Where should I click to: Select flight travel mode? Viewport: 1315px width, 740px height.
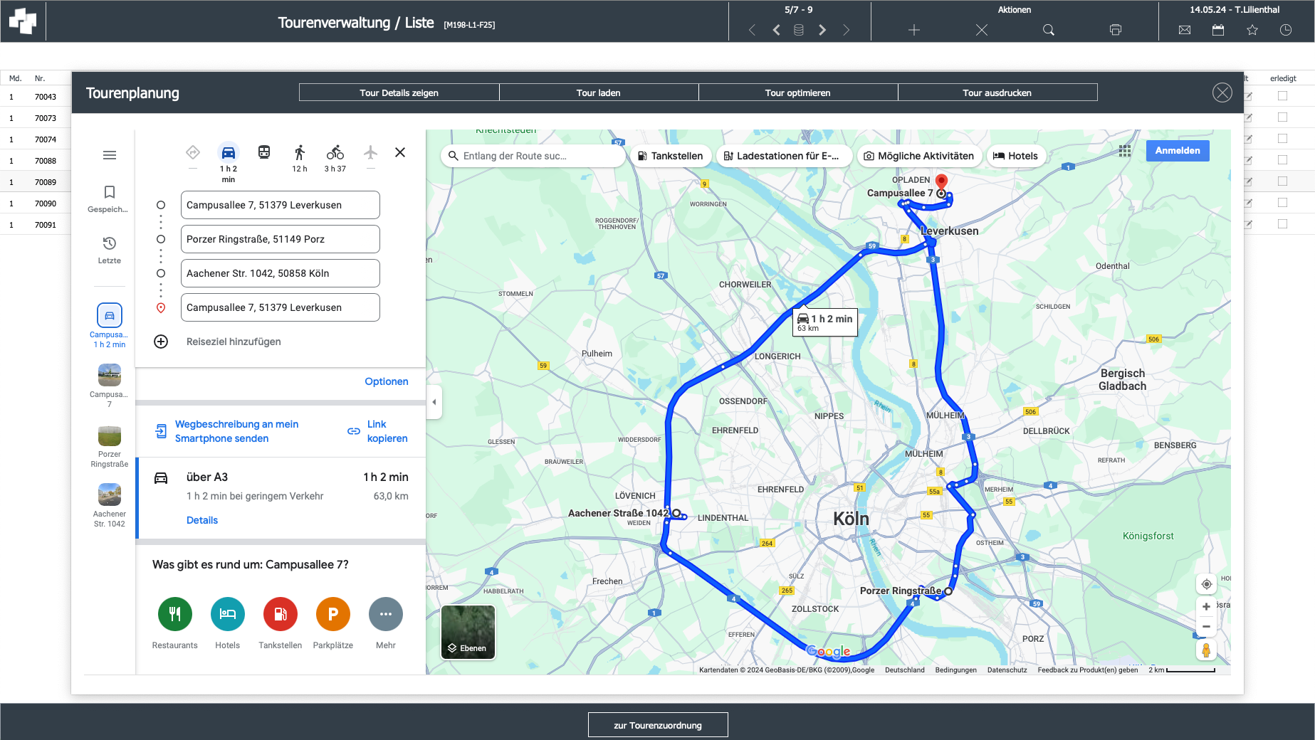pos(370,152)
